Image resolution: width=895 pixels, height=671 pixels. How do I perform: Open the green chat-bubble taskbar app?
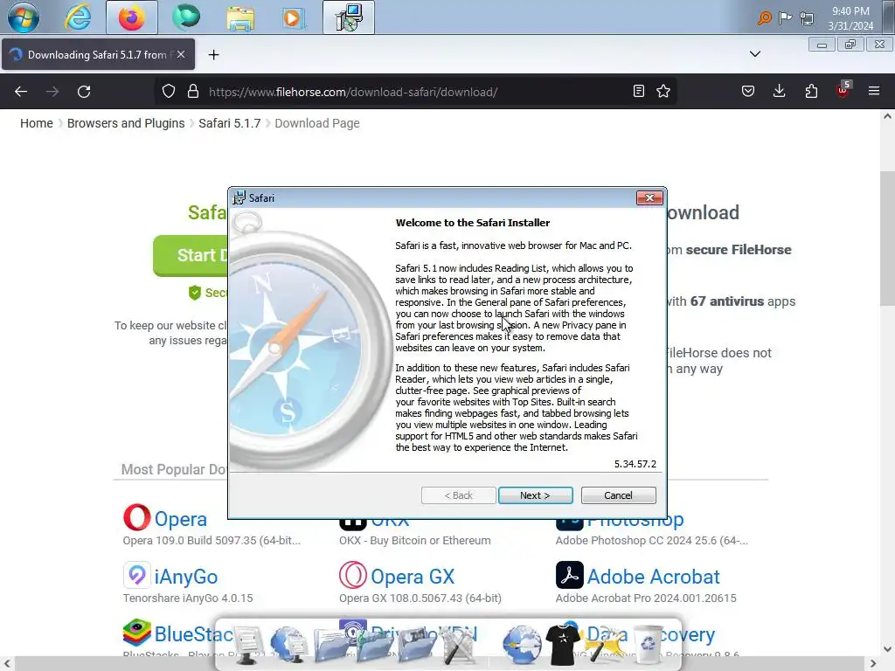click(x=186, y=17)
